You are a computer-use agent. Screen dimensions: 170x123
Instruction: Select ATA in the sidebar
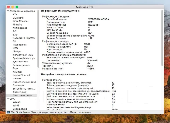pyautogui.click(x=15, y=14)
